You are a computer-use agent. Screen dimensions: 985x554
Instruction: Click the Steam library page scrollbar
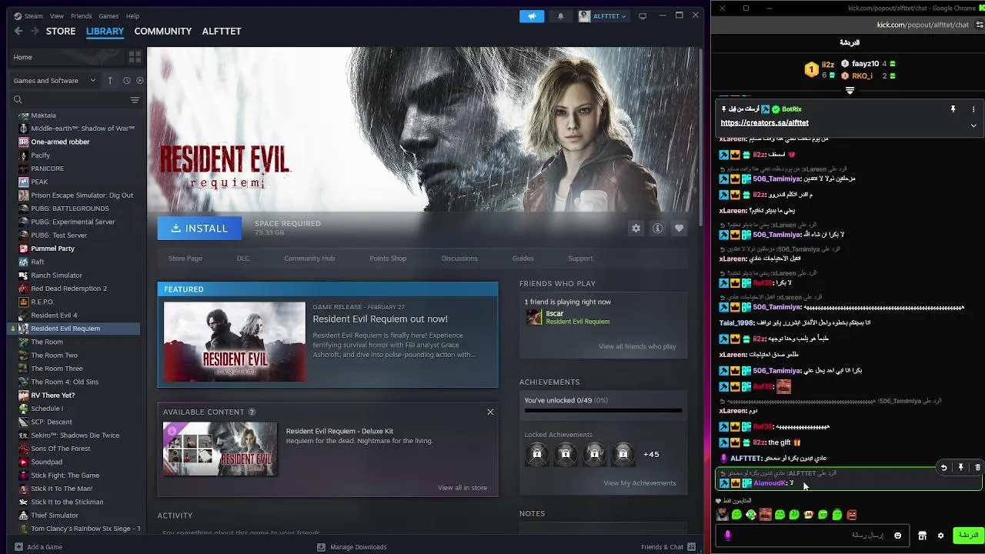tap(700, 138)
